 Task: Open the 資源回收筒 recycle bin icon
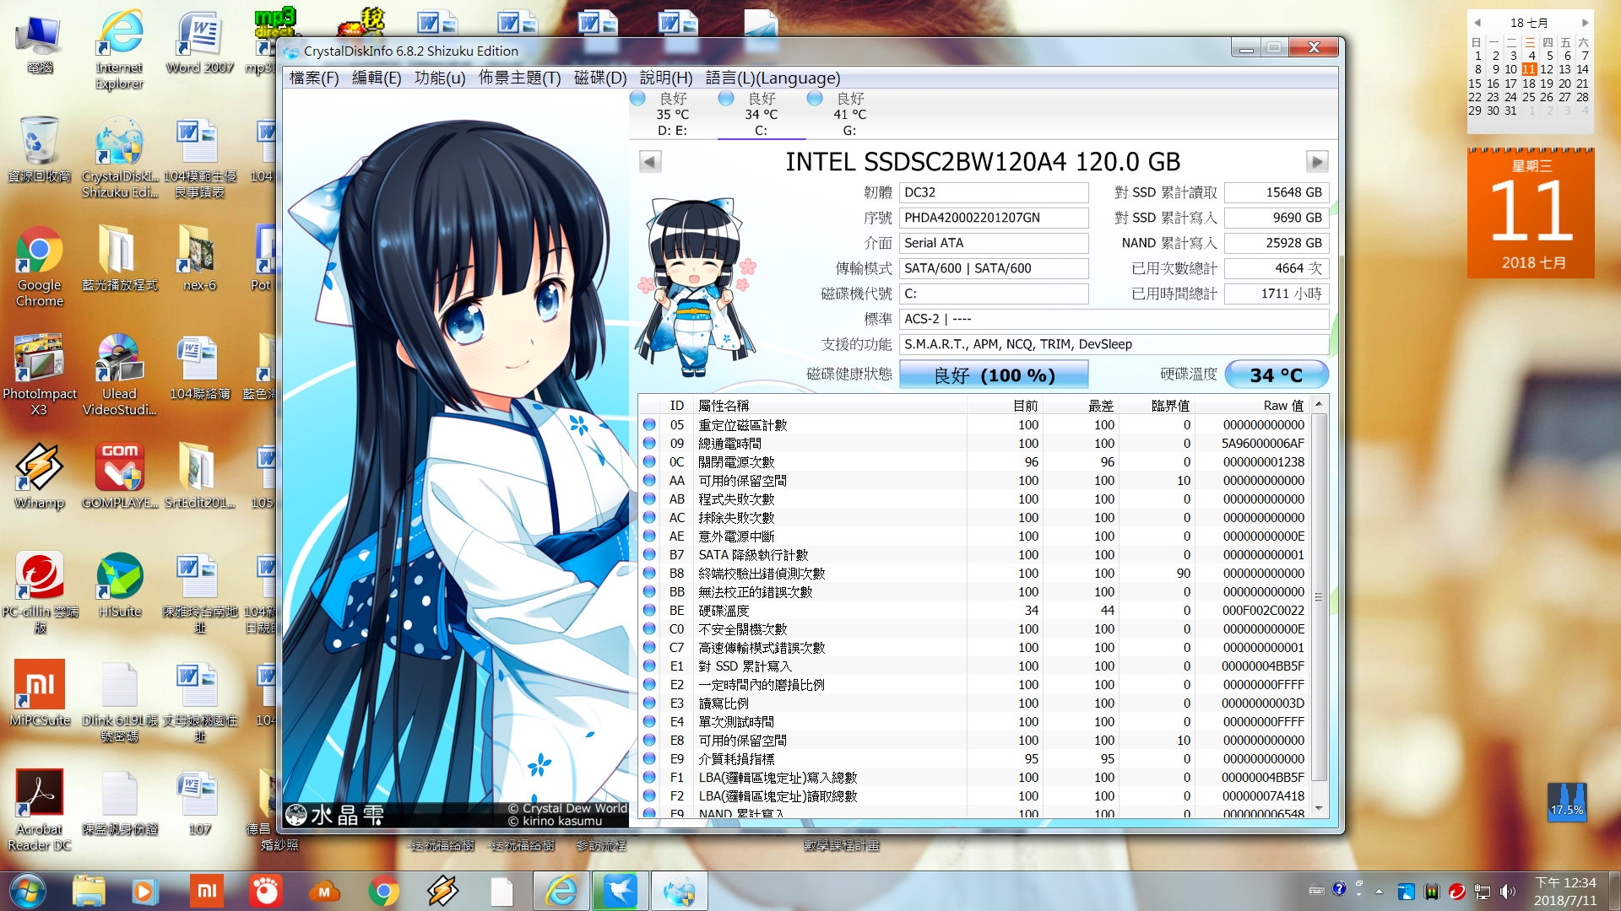pos(39,150)
